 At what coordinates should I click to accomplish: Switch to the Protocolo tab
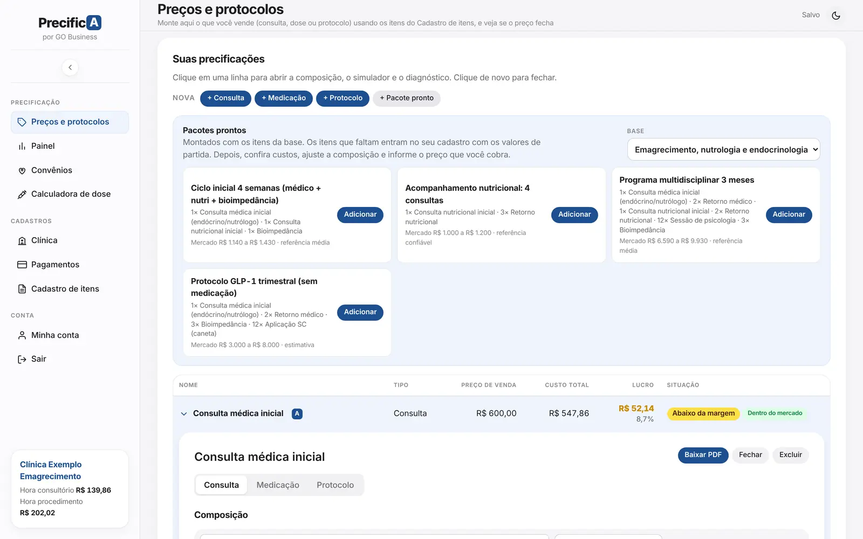click(335, 485)
